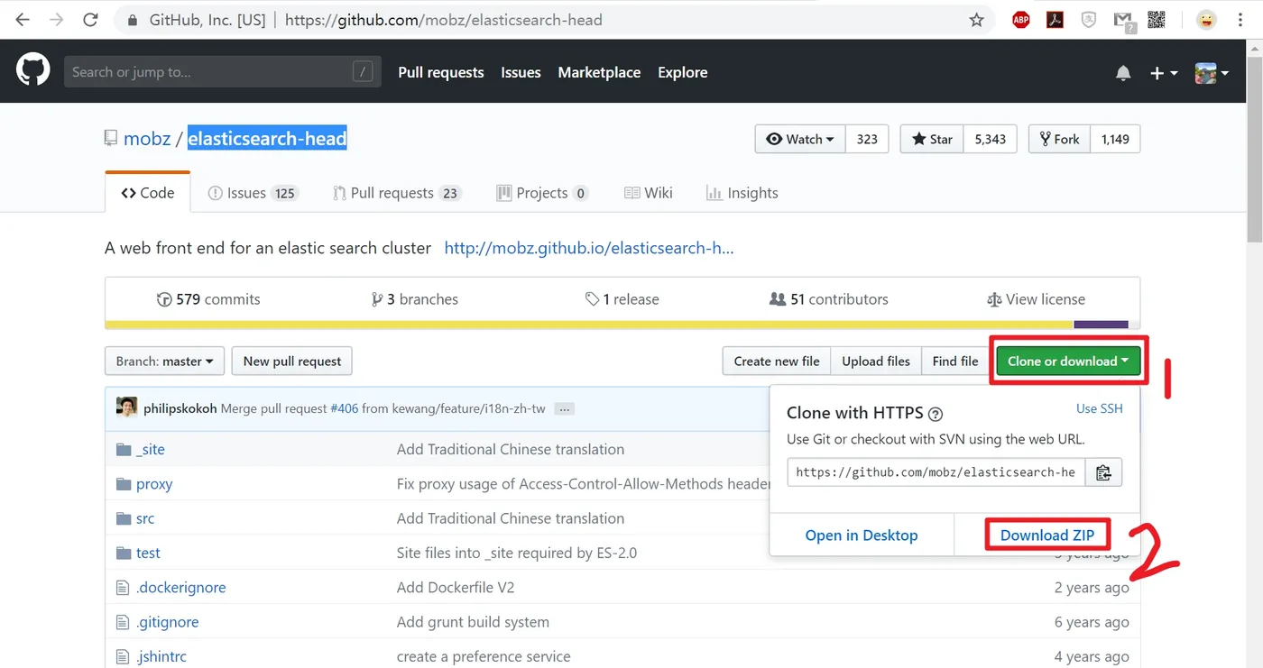Toggle the Clone or download dropdown
Viewport: 1263px width, 668px height.
click(x=1068, y=361)
